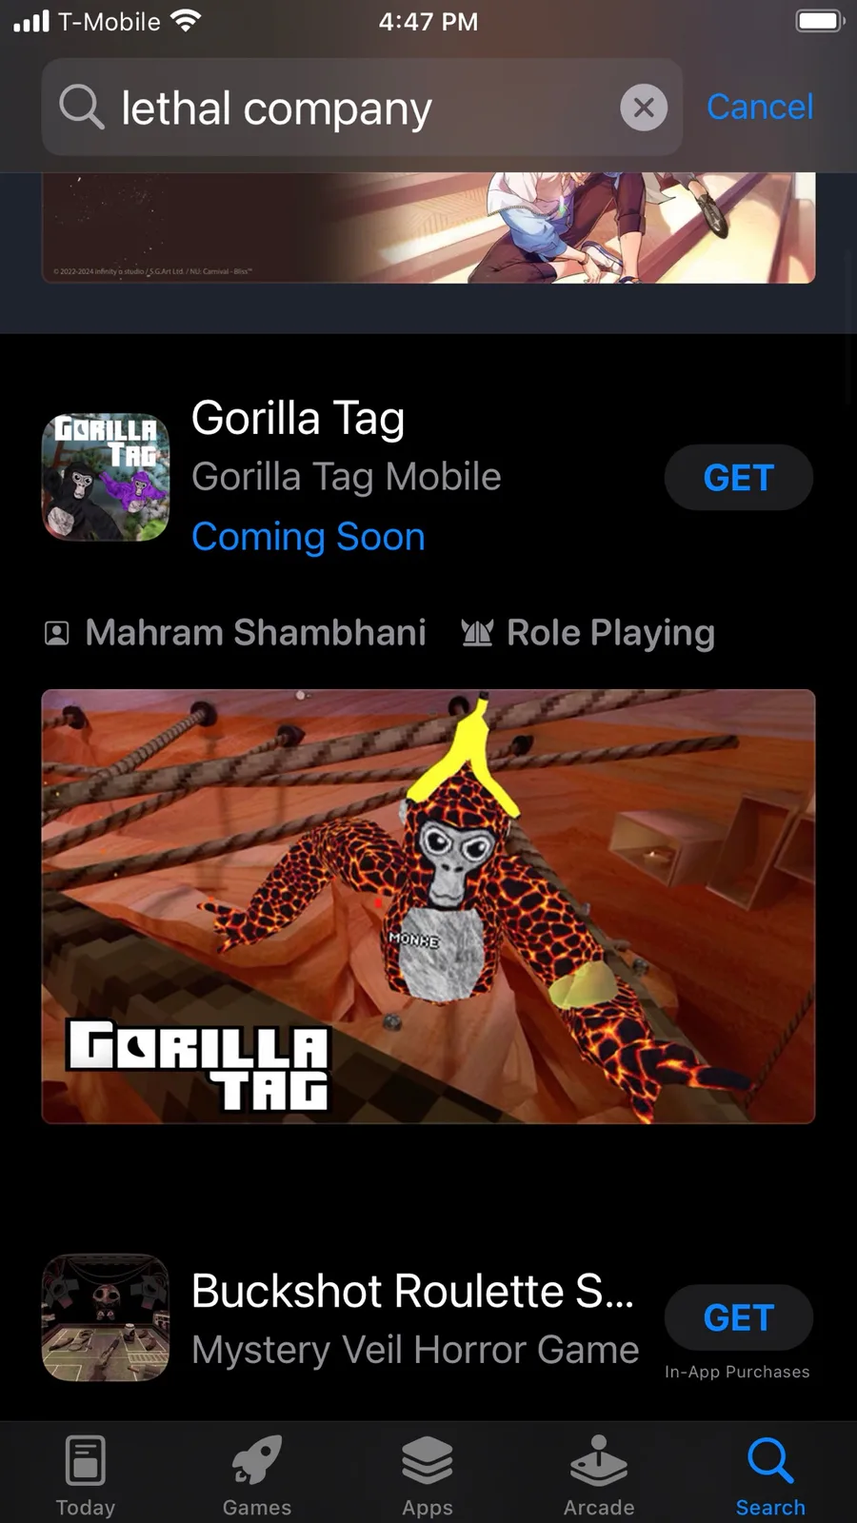The image size is (857, 1523).
Task: Tap GET for Gorilla Tag
Action: coord(739,477)
